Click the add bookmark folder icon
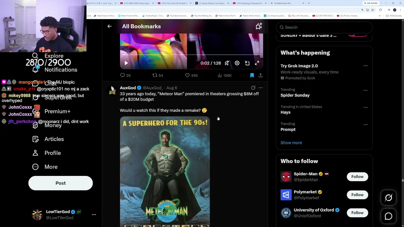Image resolution: width=404 pixels, height=227 pixels. click(x=259, y=26)
